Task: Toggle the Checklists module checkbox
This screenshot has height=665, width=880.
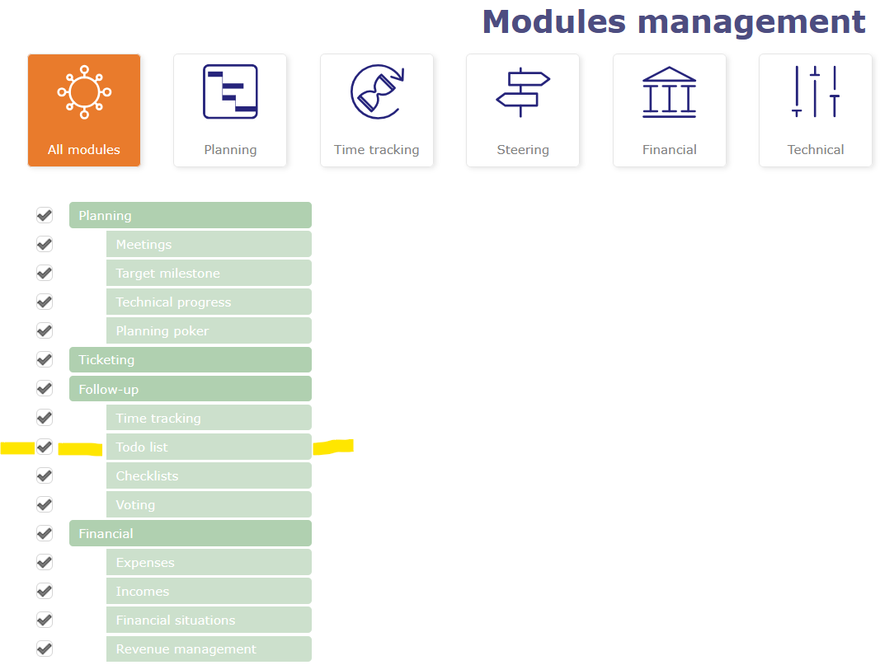Action: tap(45, 476)
